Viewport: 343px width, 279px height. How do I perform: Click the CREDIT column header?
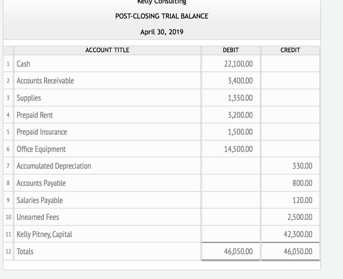pyautogui.click(x=290, y=50)
